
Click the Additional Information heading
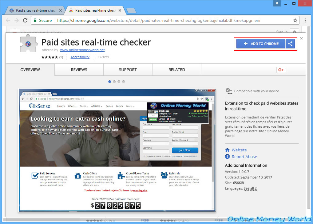tap(246, 165)
